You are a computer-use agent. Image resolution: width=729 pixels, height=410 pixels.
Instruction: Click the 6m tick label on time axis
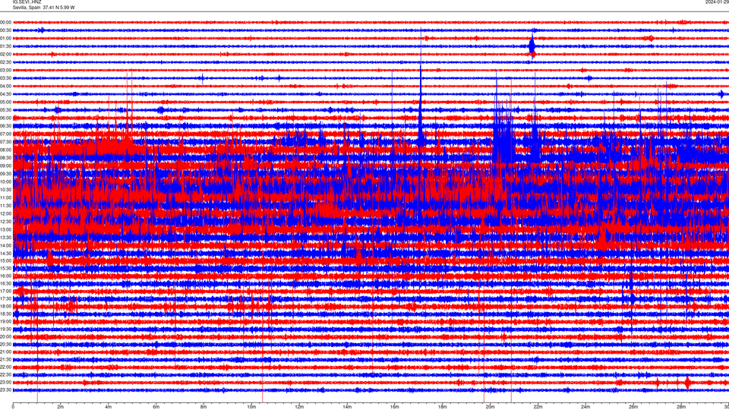click(156, 407)
